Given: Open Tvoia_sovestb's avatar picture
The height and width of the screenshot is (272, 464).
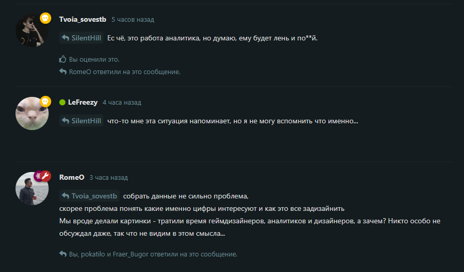Looking at the screenshot, I should click(x=32, y=31).
